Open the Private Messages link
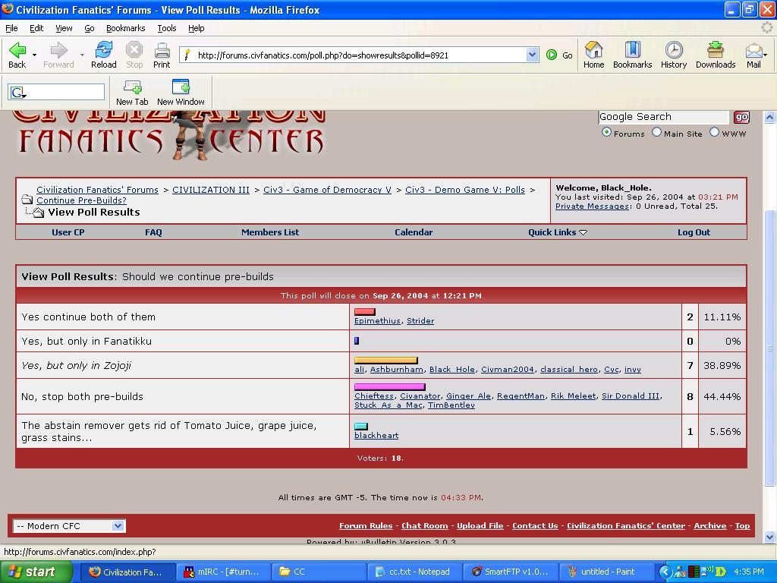777x583 pixels. (x=592, y=206)
